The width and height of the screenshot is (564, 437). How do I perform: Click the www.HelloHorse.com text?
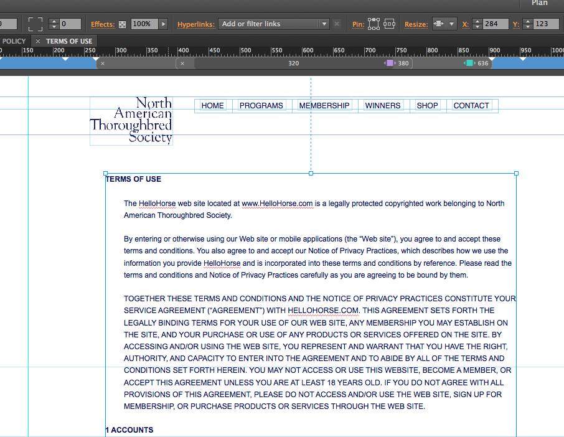(277, 204)
